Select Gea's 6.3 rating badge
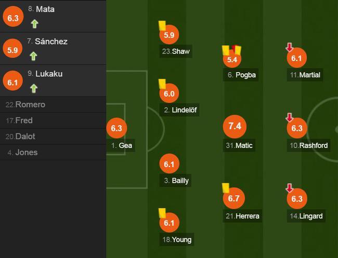 pos(116,128)
